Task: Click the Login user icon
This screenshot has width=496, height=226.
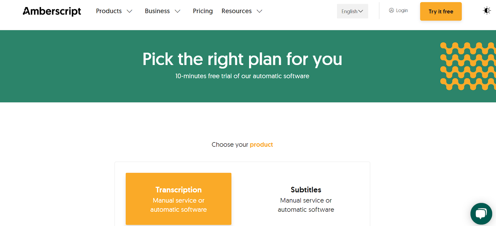Action: point(391,11)
